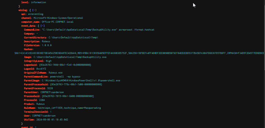The width and height of the screenshot is (265, 128).
Task: Collapse the event_data object
Action: tap(43, 26)
